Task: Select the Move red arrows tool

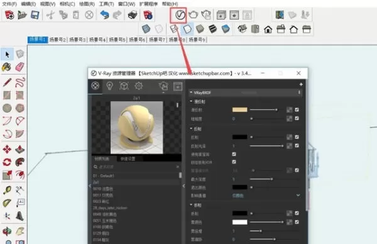Action: click(x=7, y=149)
